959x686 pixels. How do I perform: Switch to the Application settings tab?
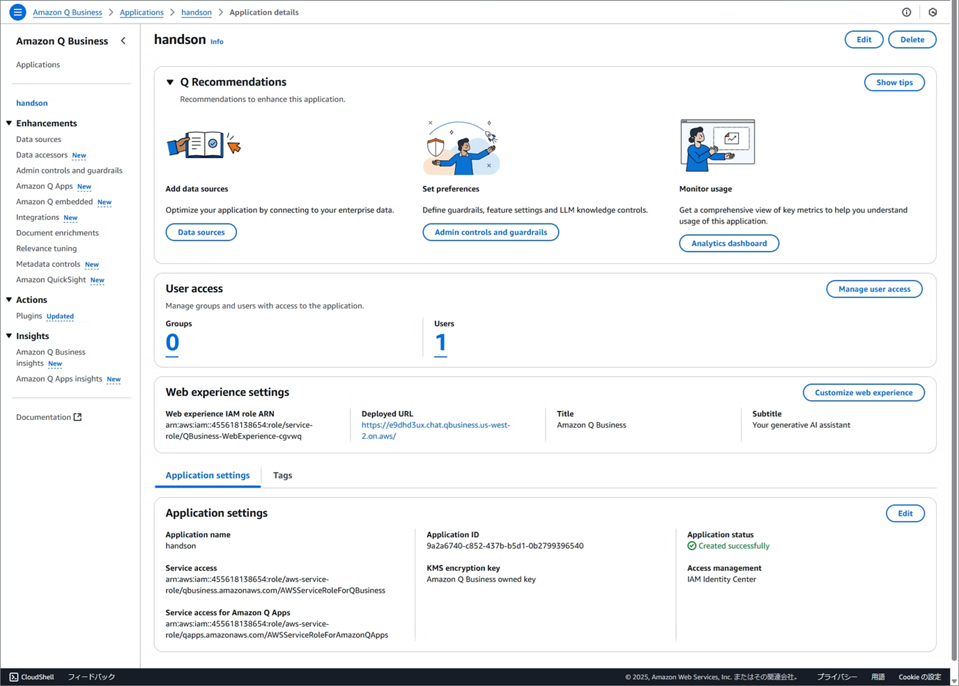click(x=208, y=475)
